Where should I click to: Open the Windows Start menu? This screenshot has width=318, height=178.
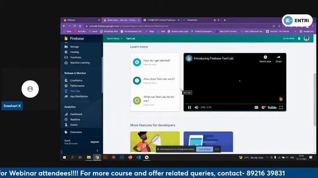point(64,157)
